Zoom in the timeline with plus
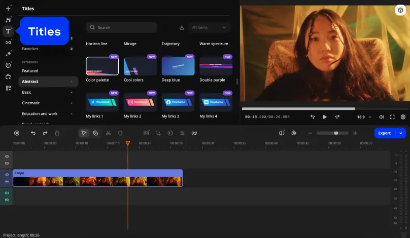This screenshot has width=410, height=238. [355, 133]
